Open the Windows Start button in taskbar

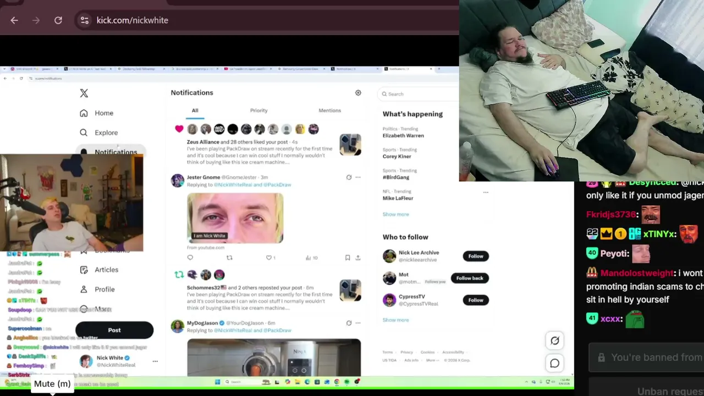tap(217, 382)
